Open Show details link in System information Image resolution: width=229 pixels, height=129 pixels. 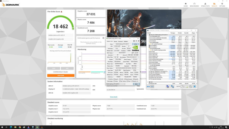(114, 97)
